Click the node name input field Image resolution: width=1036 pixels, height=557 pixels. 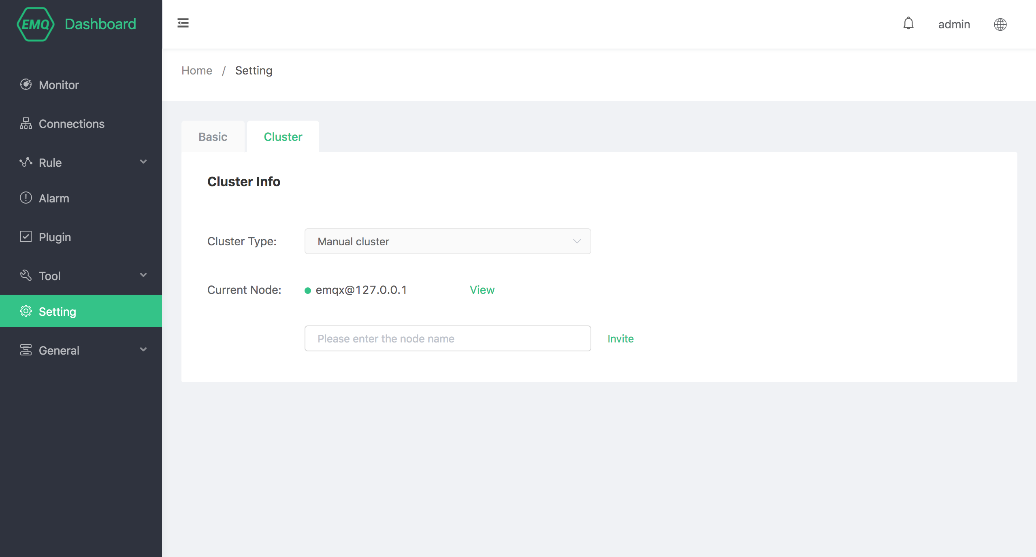448,338
